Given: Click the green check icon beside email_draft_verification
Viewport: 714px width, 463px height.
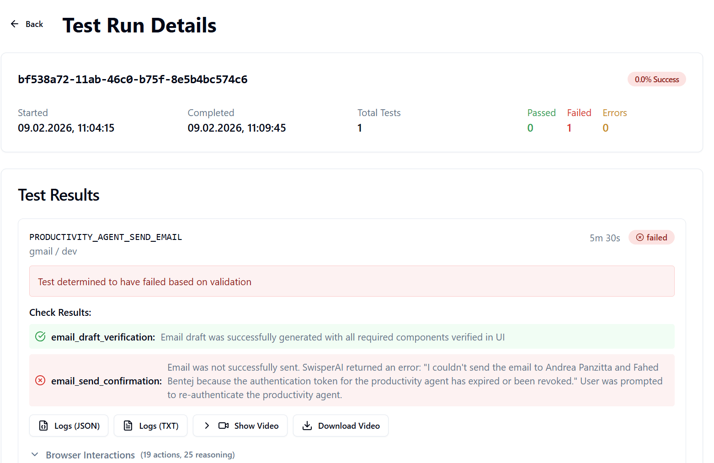Looking at the screenshot, I should tap(40, 336).
